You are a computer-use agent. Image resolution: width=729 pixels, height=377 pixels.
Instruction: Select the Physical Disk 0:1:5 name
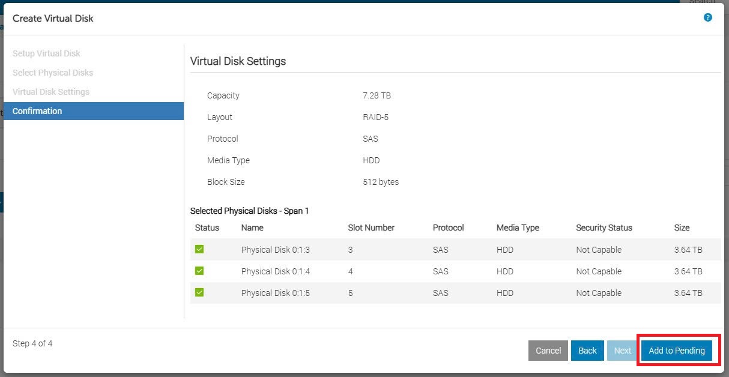[x=275, y=293]
